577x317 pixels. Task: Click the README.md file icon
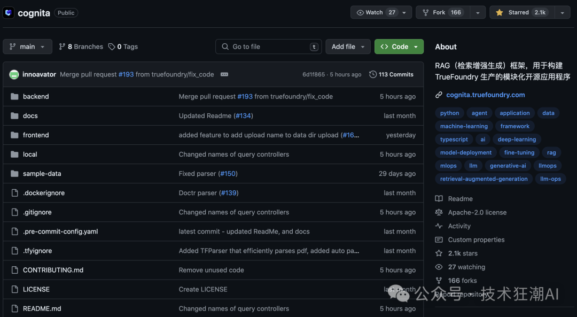(15, 308)
